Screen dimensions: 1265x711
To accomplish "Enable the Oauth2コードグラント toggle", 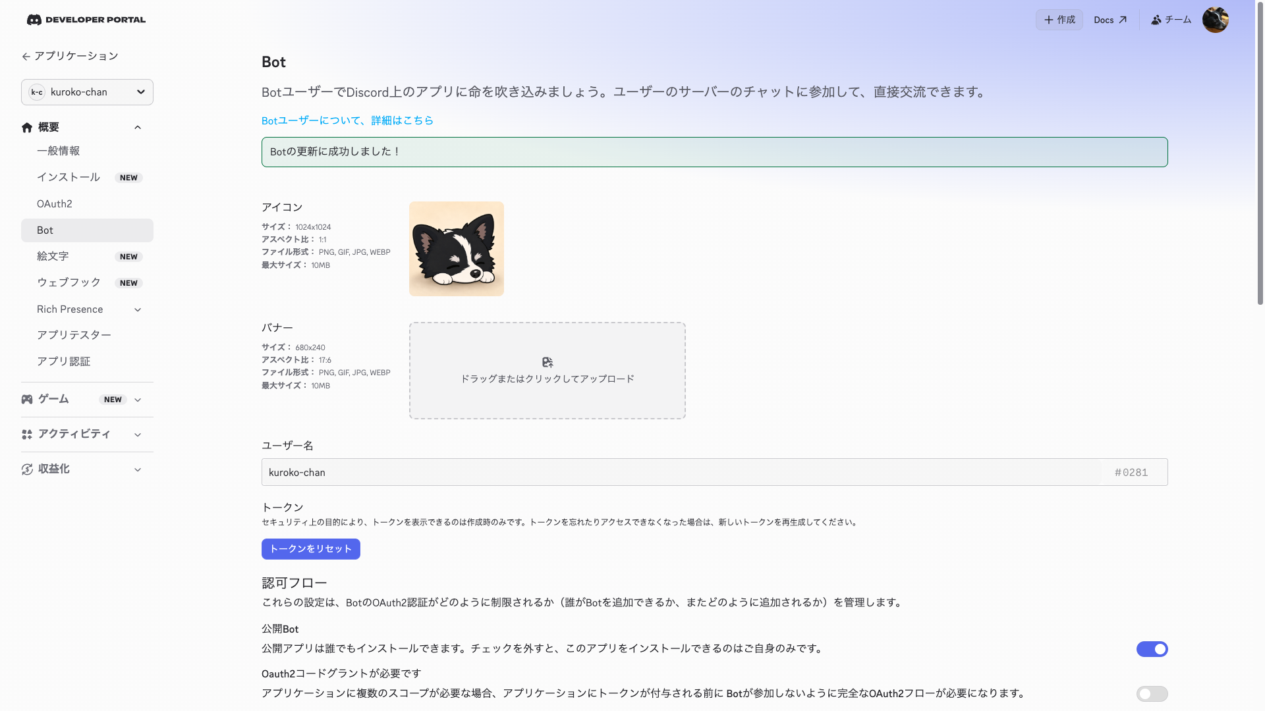I will (x=1152, y=694).
